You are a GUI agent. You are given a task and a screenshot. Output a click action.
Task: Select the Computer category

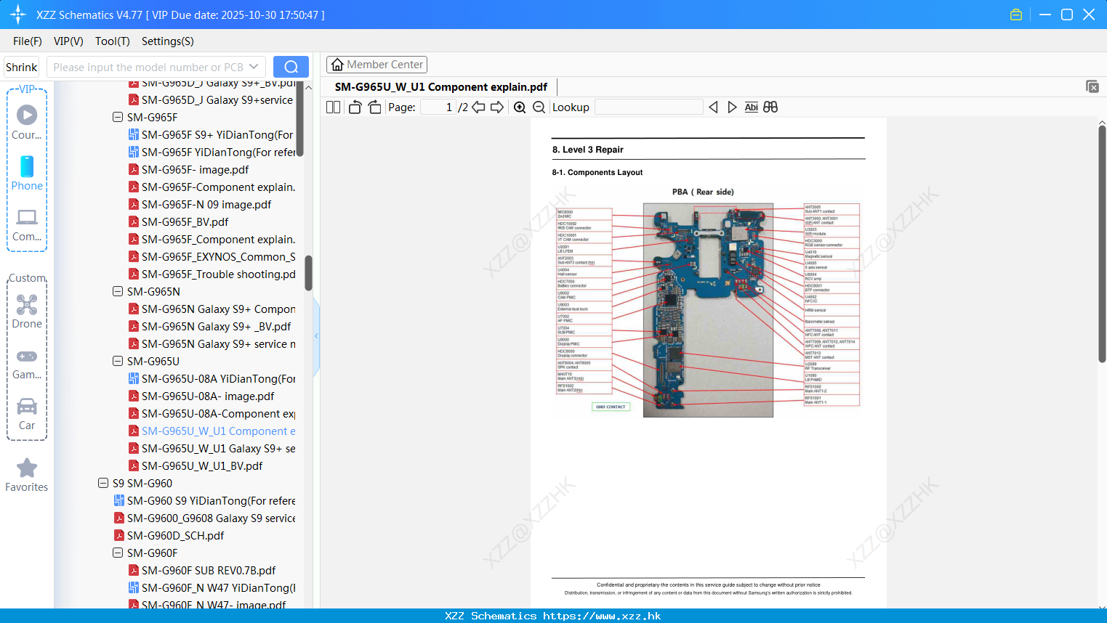[27, 225]
